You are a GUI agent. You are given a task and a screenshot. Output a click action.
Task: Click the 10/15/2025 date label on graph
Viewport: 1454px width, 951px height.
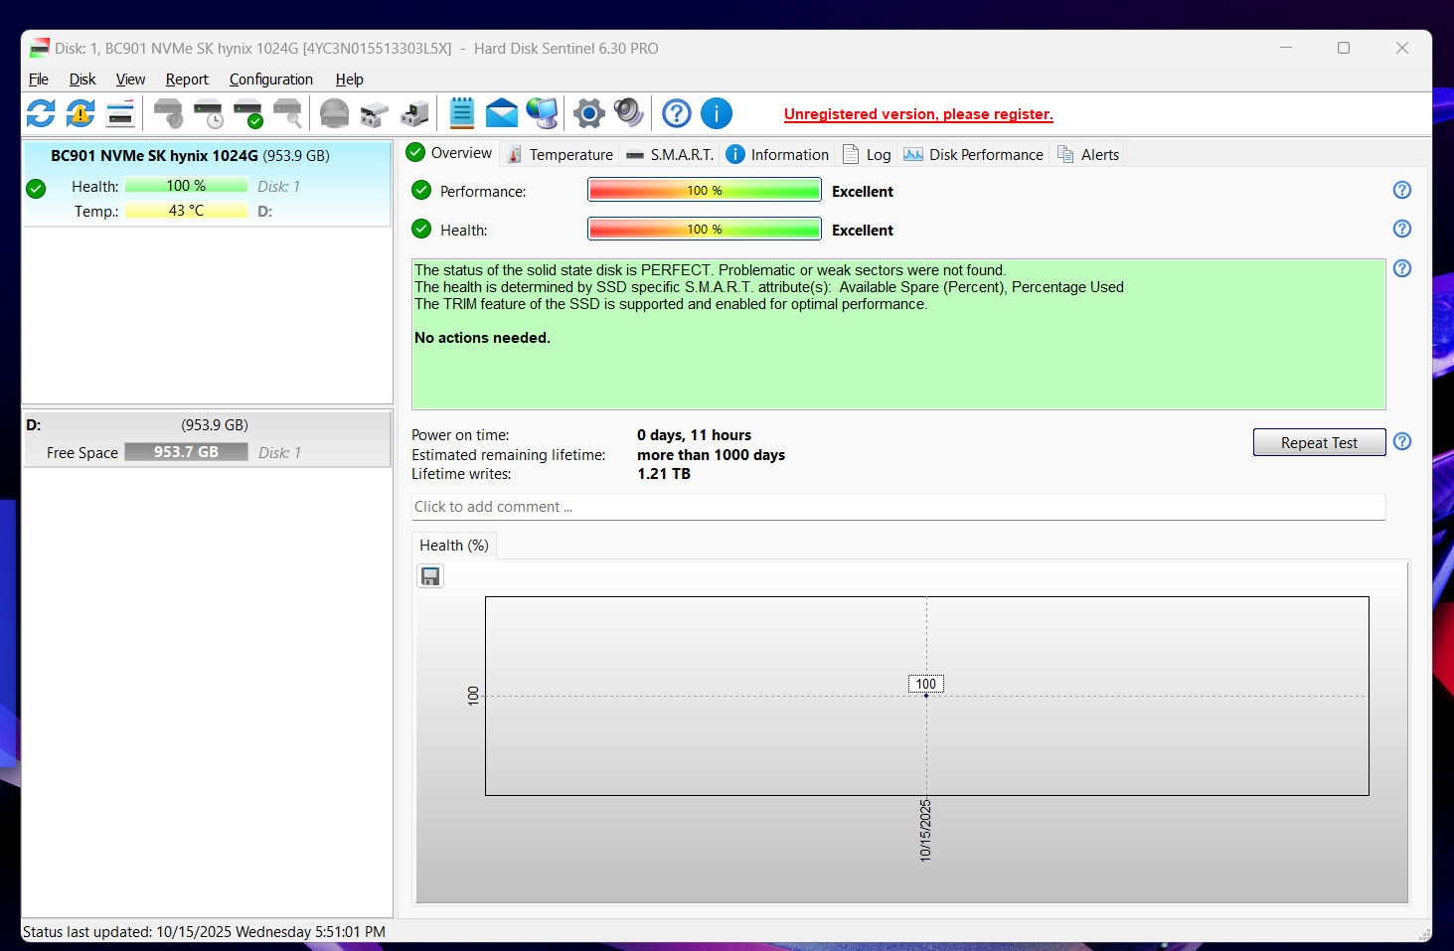925,830
